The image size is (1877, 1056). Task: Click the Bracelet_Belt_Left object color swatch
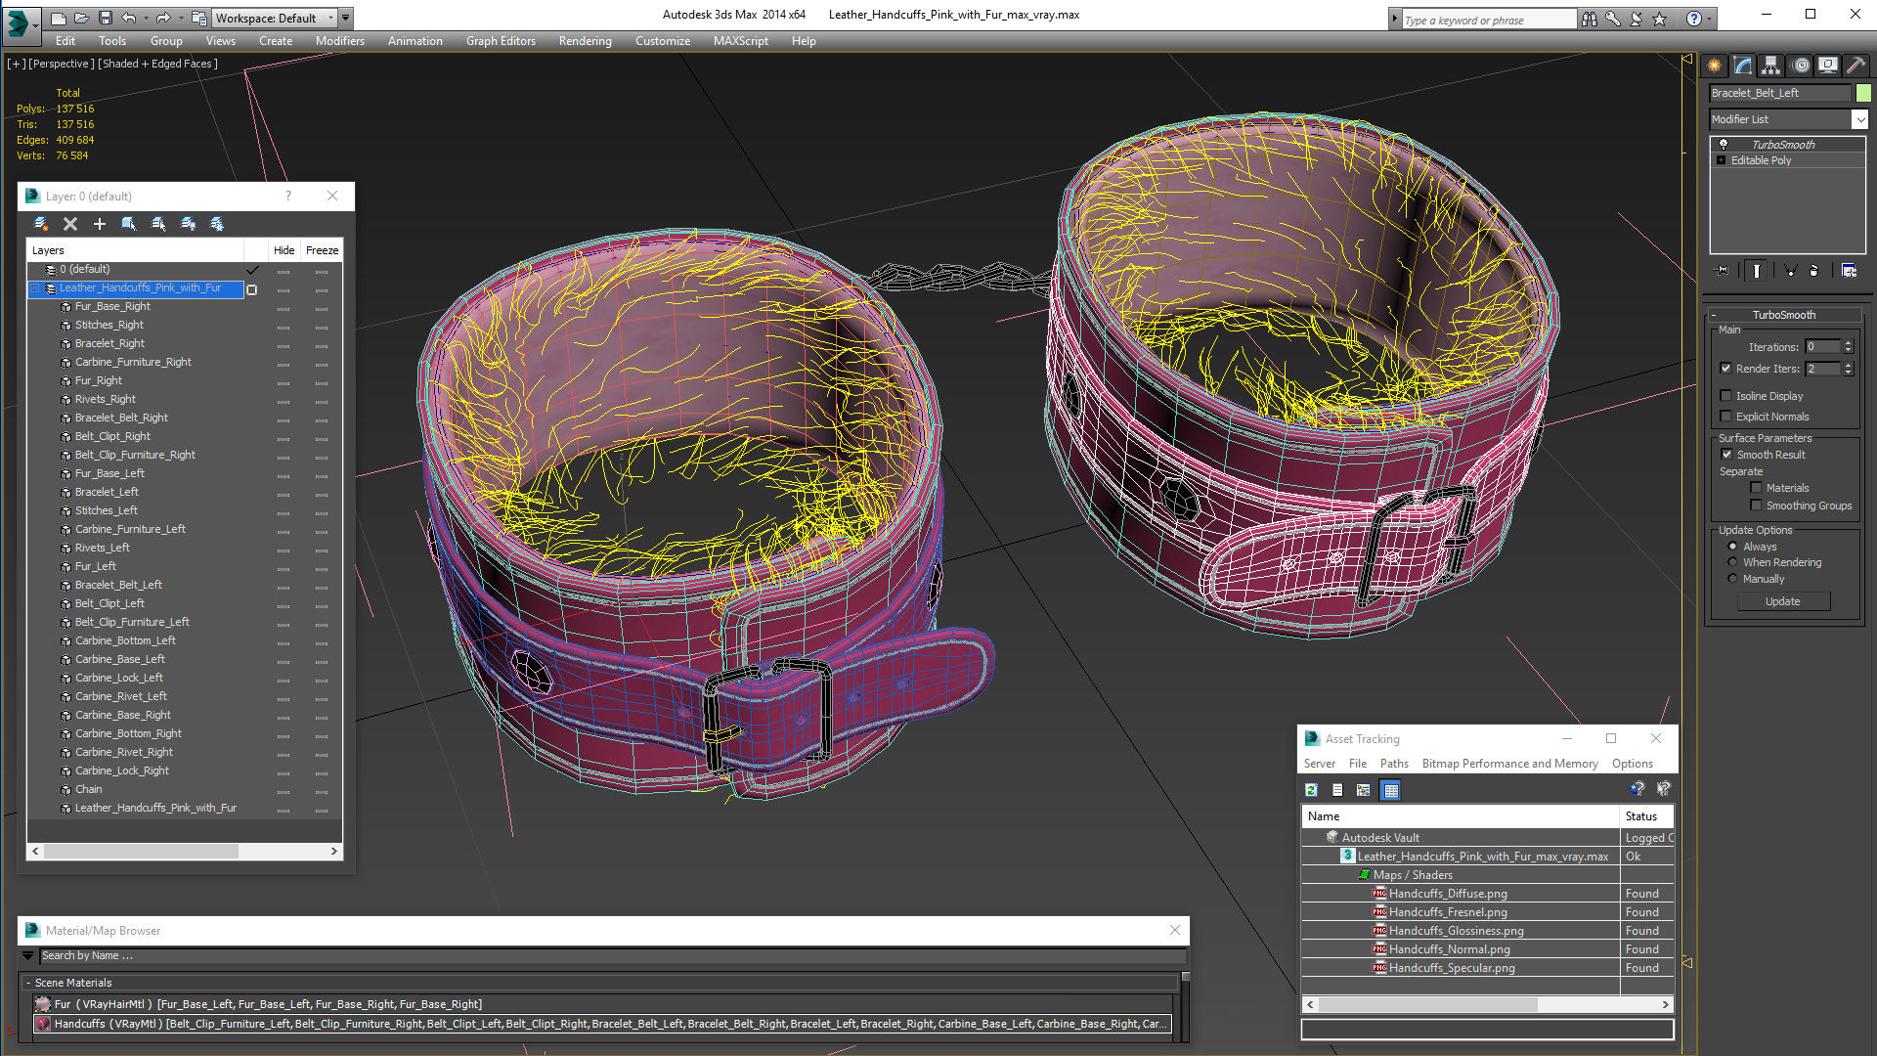[x=1863, y=93]
